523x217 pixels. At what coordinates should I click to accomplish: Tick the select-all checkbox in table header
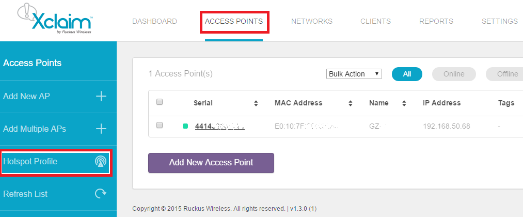tap(160, 102)
